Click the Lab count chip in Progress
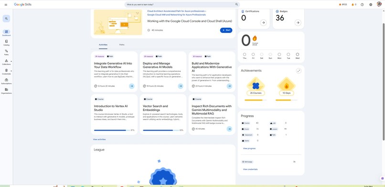 pyautogui.click(x=273, y=123)
